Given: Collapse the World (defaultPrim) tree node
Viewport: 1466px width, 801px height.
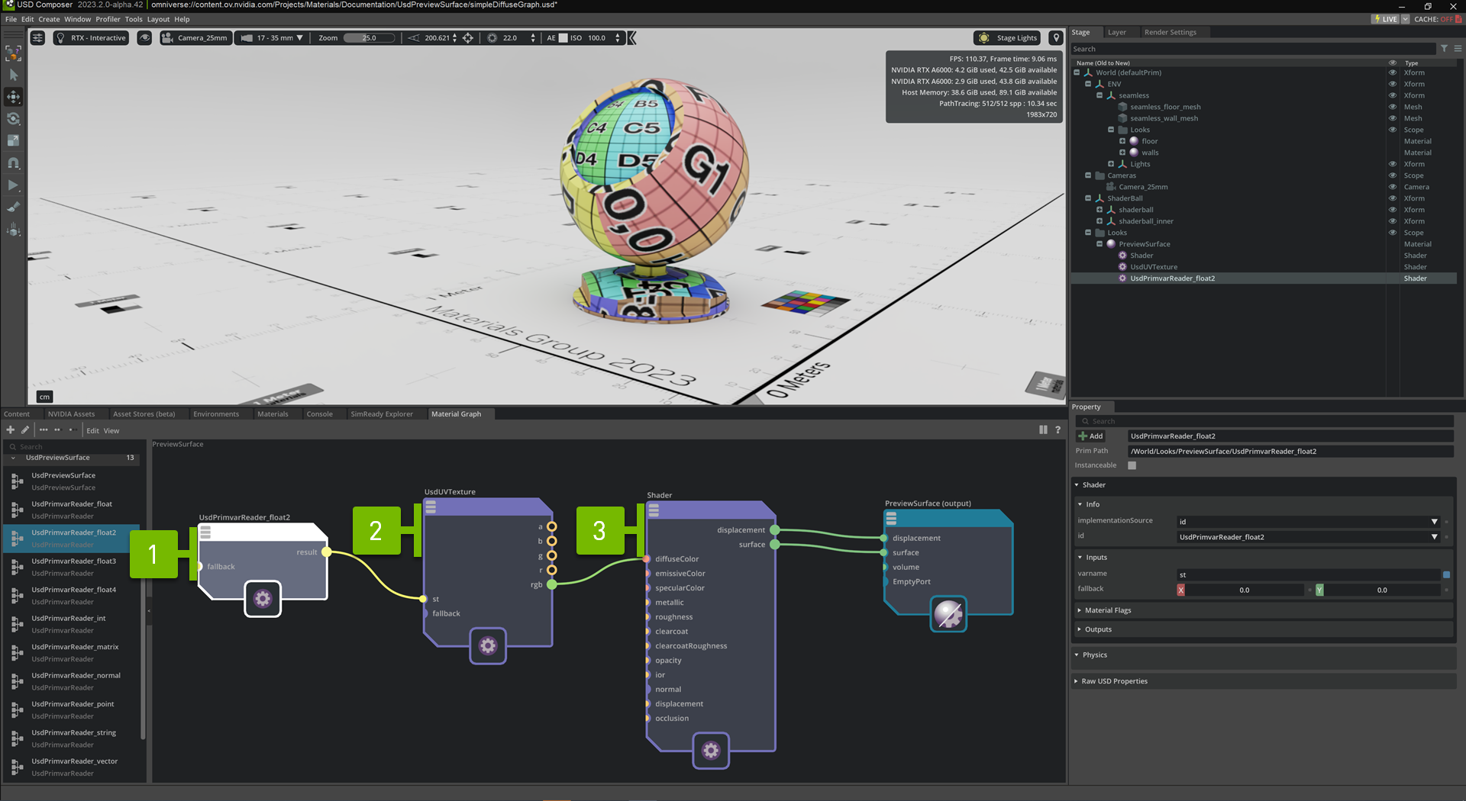Looking at the screenshot, I should pyautogui.click(x=1077, y=72).
